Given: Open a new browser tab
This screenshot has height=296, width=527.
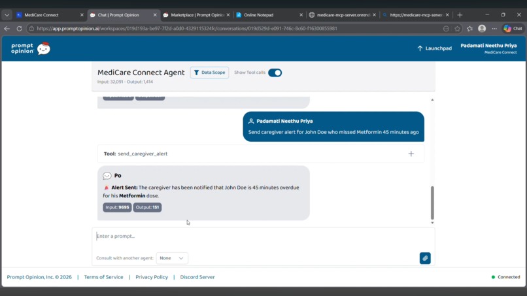Looking at the screenshot, I should point(460,15).
